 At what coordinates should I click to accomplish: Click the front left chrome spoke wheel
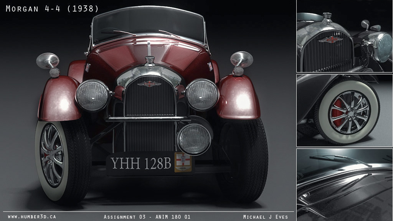point(52,155)
